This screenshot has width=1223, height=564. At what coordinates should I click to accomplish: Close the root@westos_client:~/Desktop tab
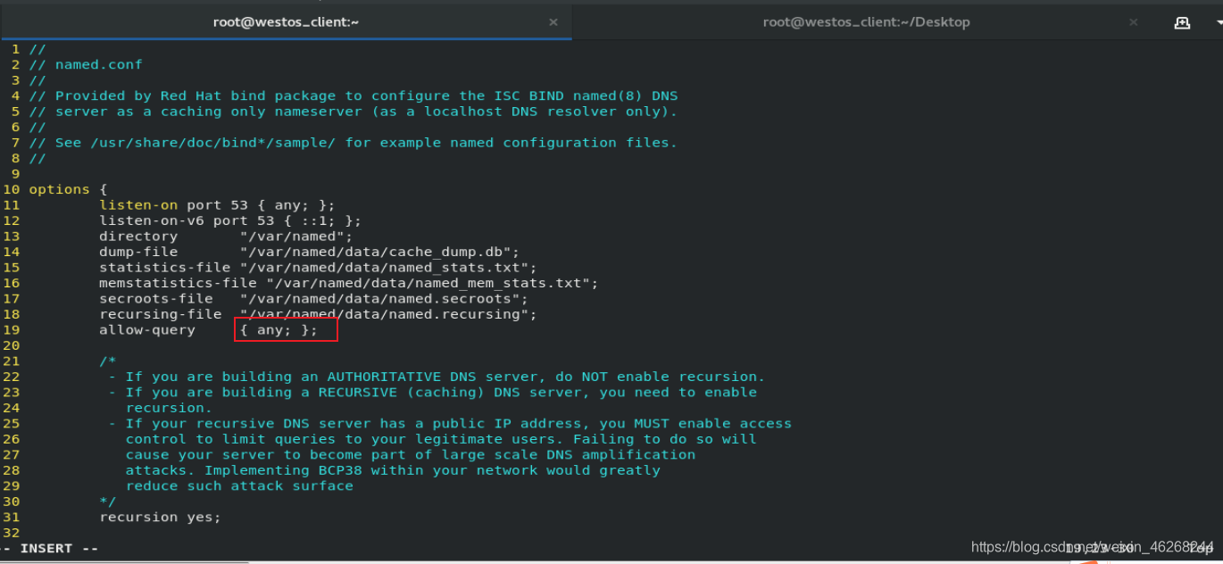coord(1134,22)
